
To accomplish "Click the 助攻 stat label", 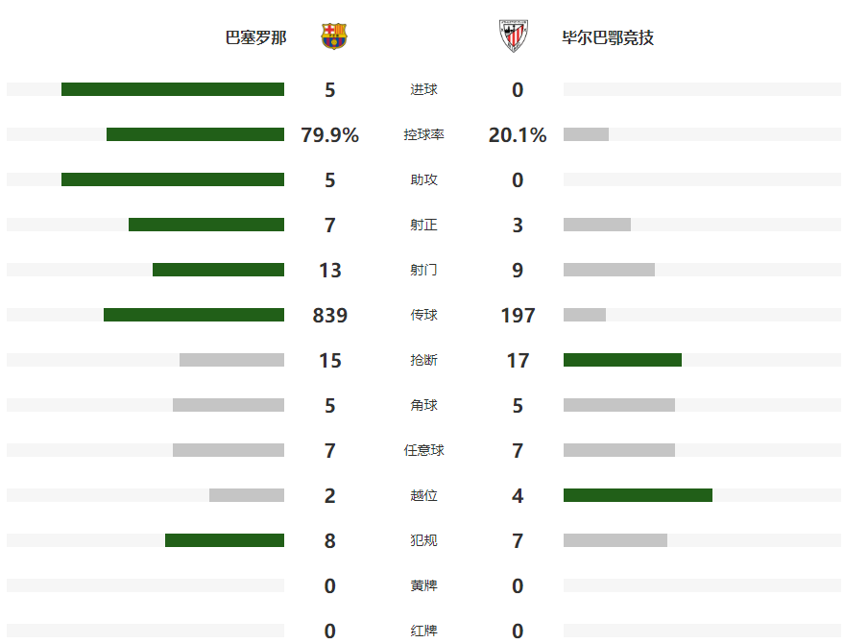I will (x=423, y=179).
